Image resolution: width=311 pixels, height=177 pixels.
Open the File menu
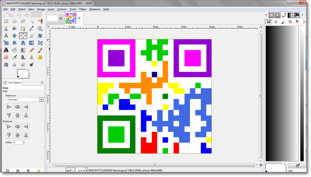(5, 9)
